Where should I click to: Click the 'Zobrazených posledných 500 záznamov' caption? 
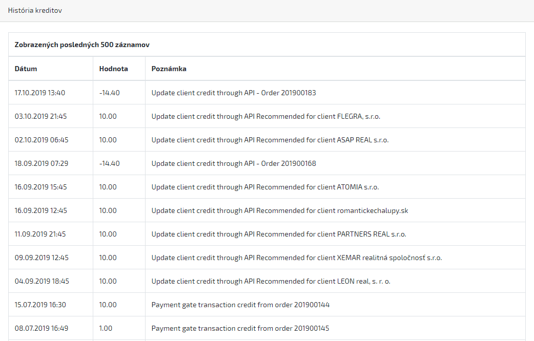pyautogui.click(x=82, y=45)
